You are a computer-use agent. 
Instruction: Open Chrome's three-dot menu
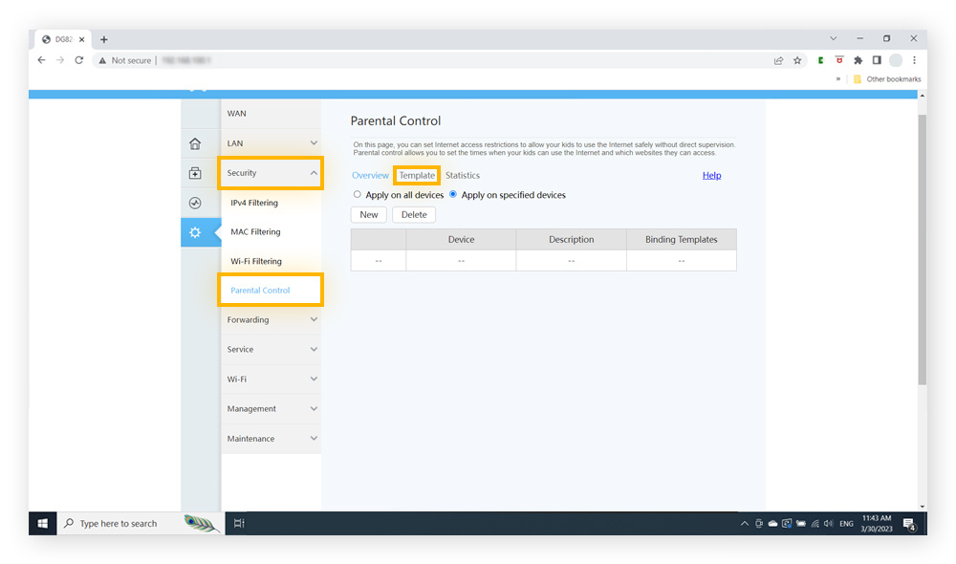914,60
